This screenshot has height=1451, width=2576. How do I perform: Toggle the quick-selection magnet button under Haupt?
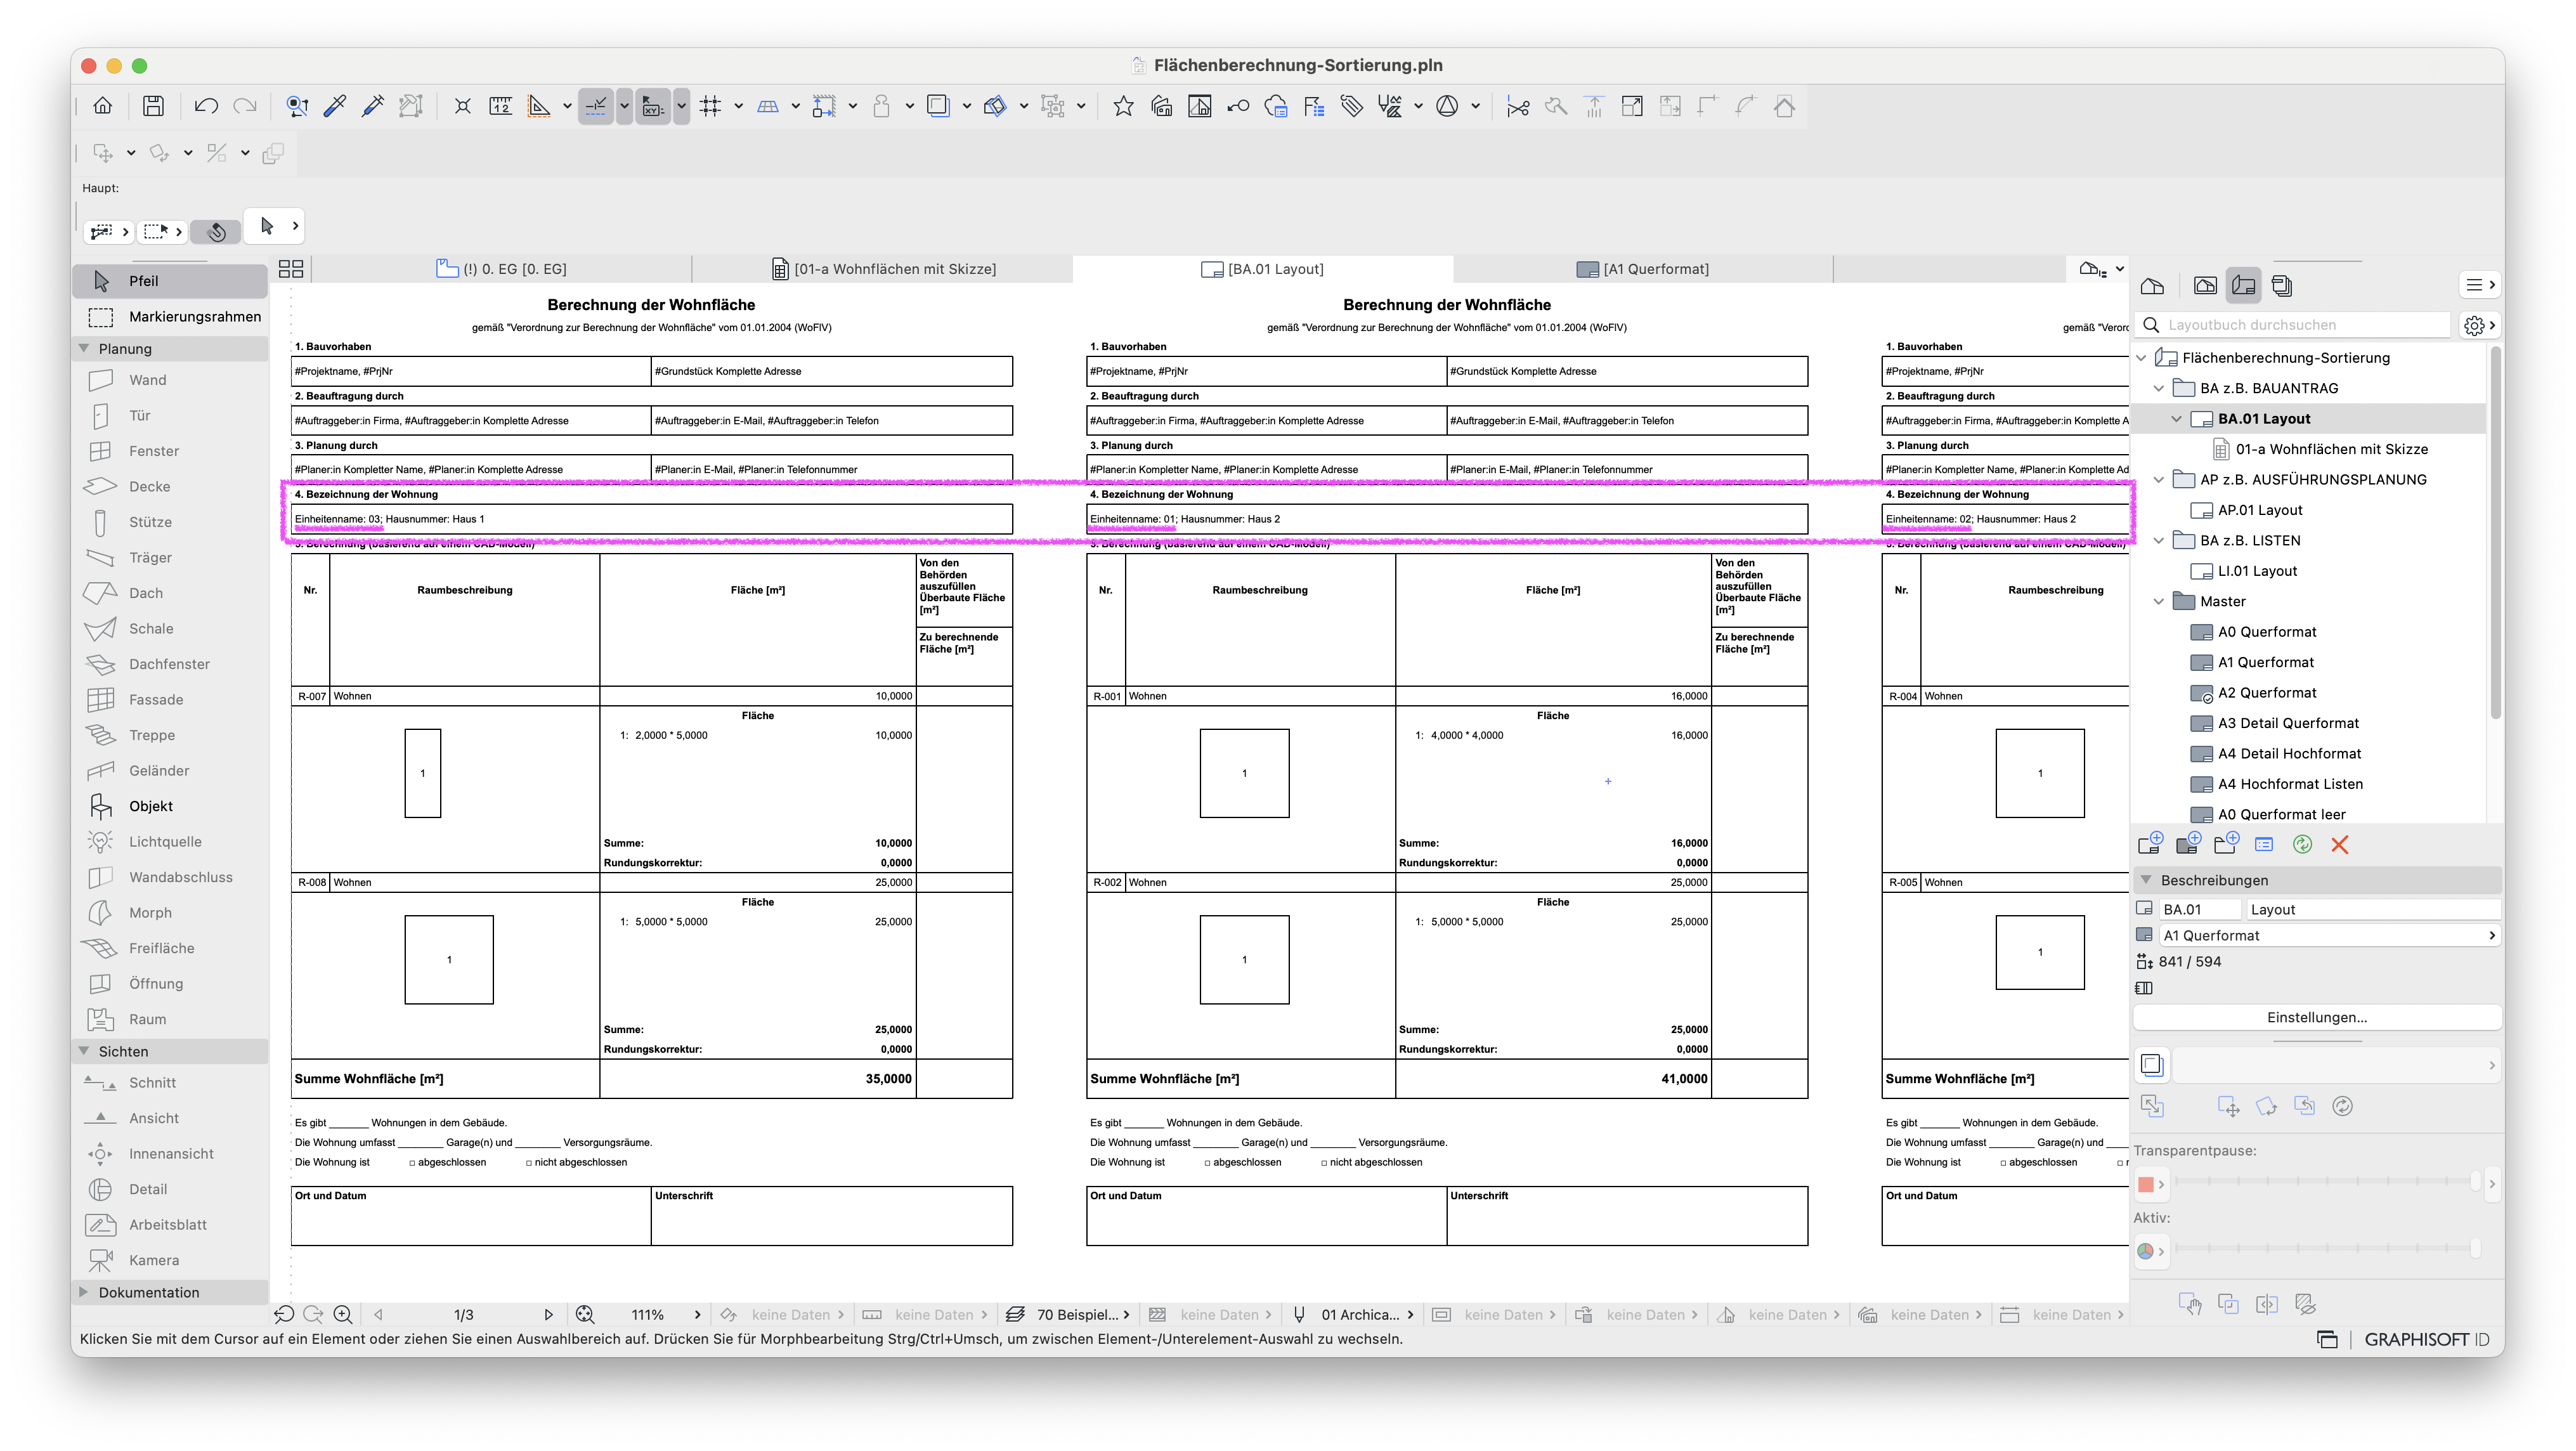click(216, 232)
